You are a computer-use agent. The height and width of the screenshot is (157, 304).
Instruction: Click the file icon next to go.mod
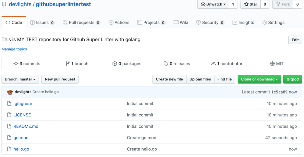[x=9, y=138]
